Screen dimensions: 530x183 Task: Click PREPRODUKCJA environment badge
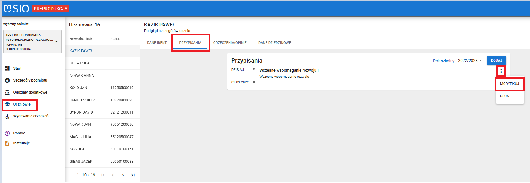tap(50, 9)
